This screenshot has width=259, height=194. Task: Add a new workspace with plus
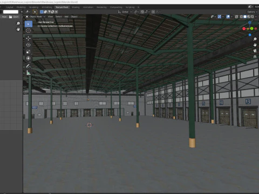[x=138, y=7]
